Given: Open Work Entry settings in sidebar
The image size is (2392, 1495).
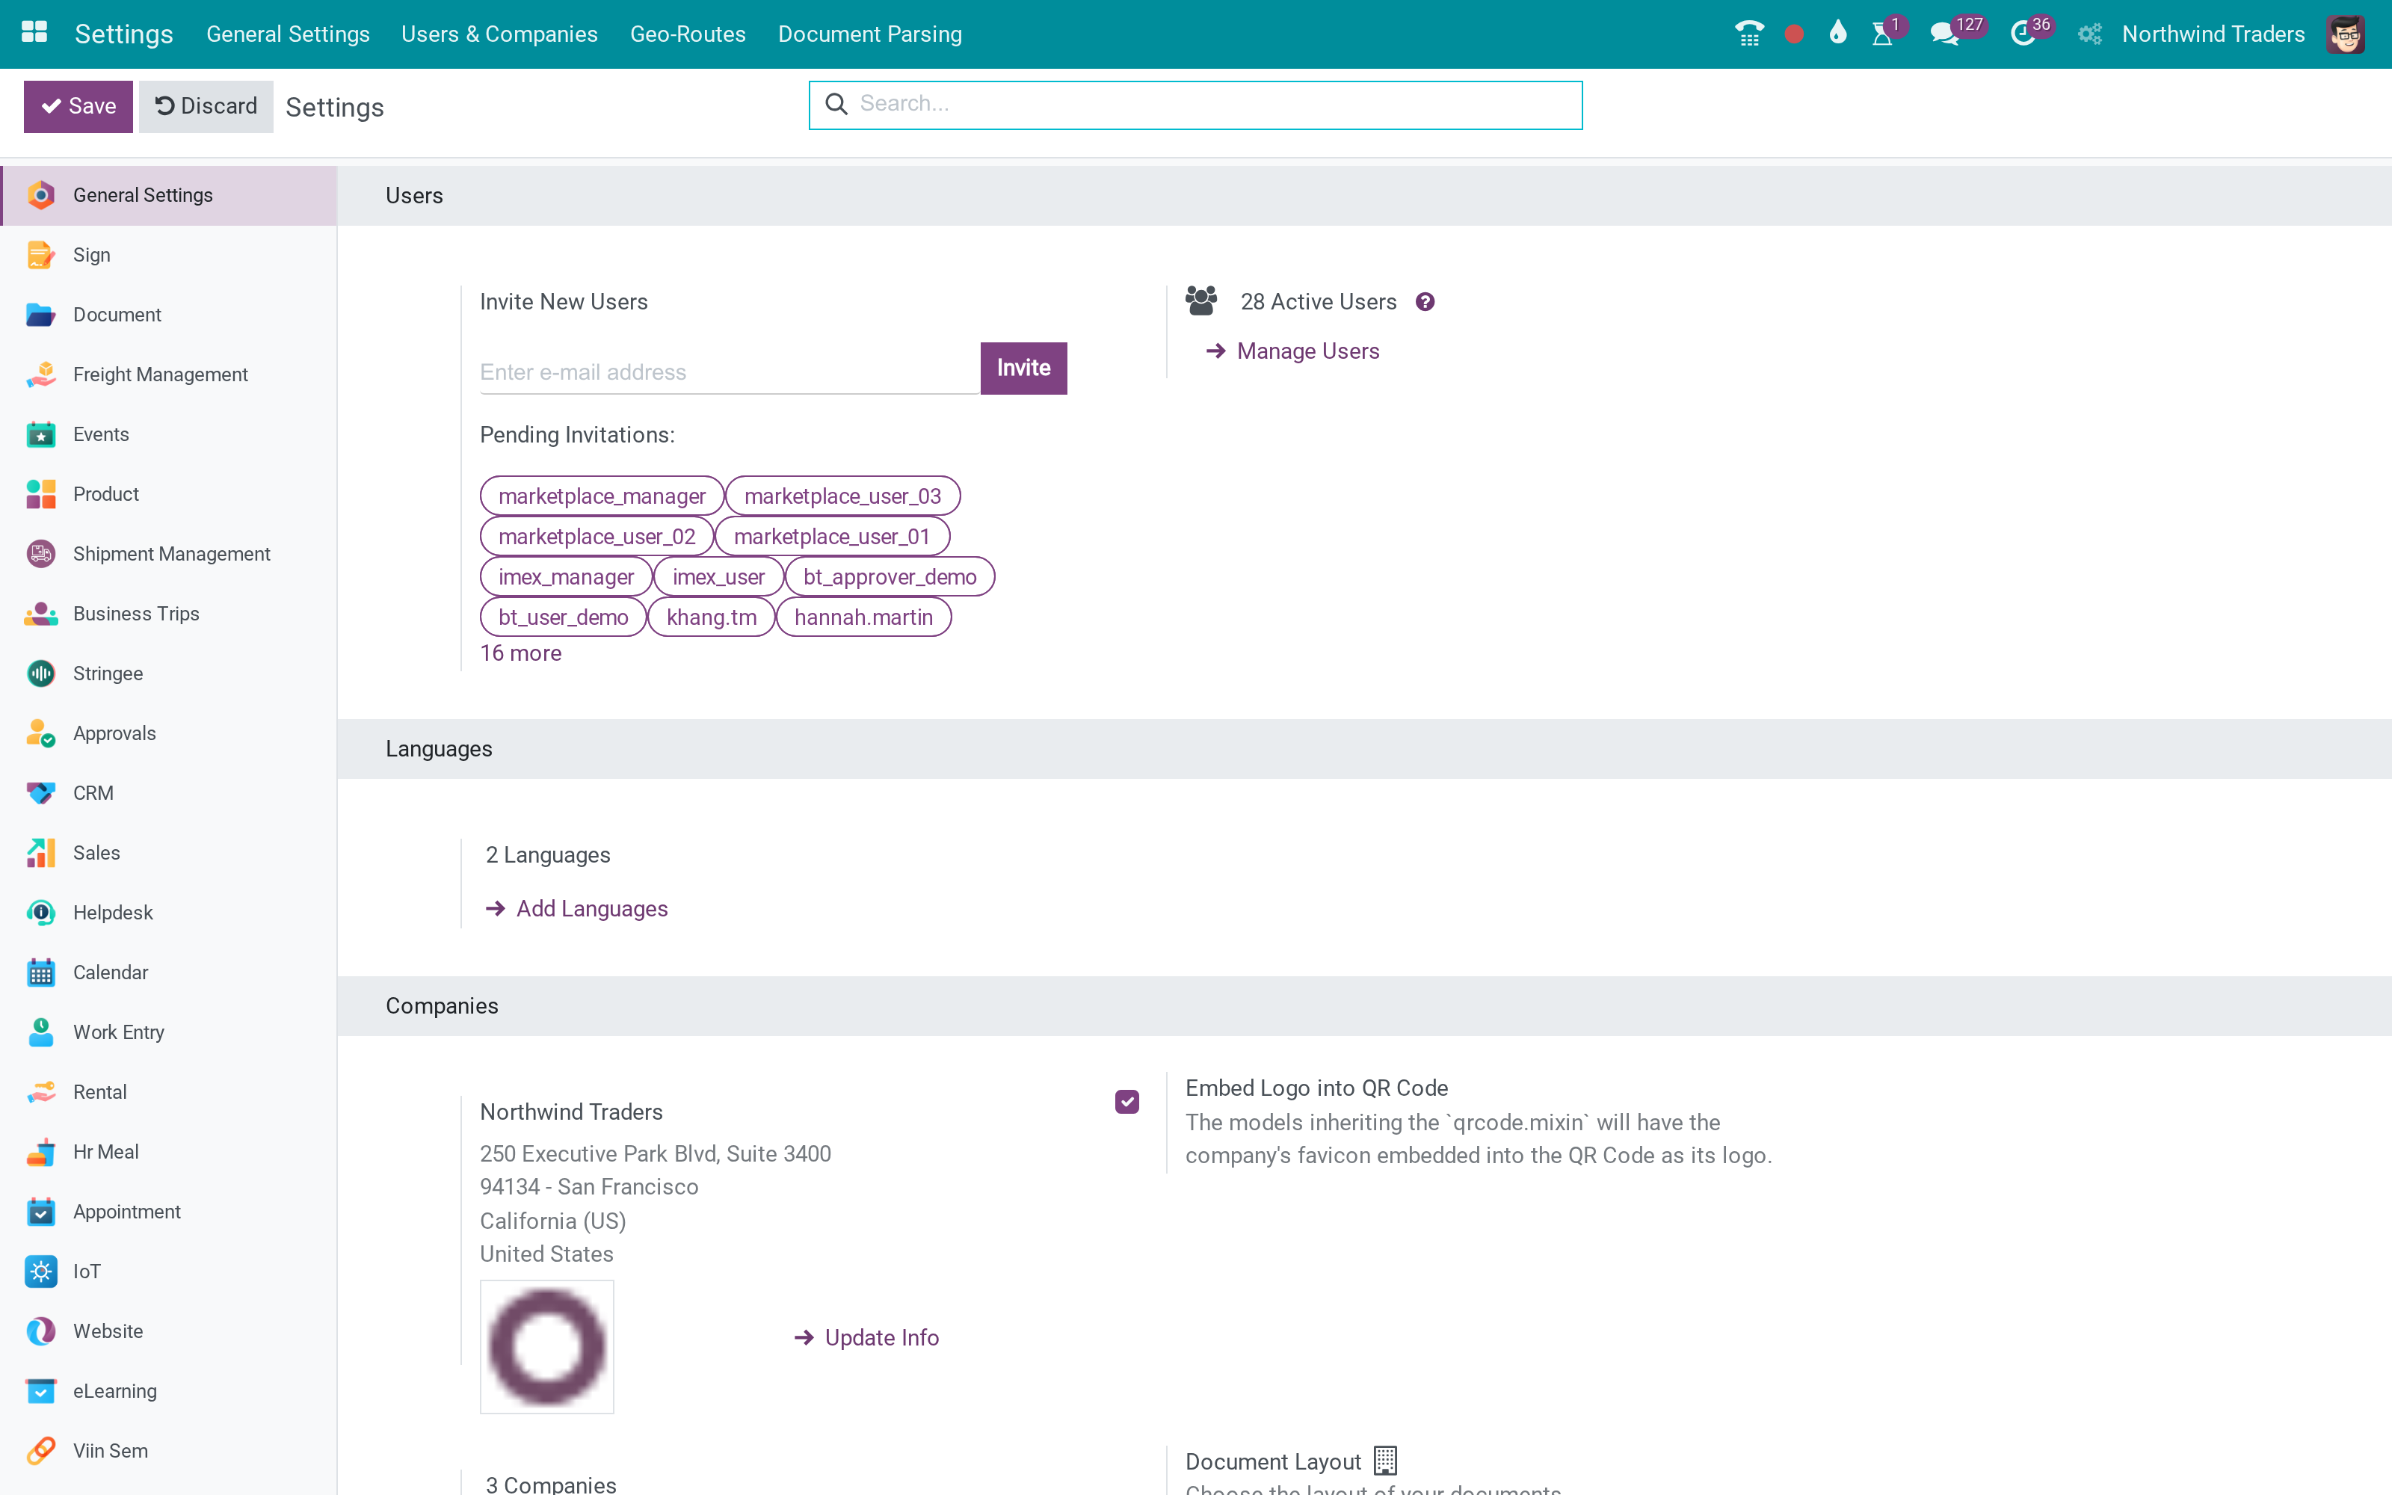Looking at the screenshot, I should (x=168, y=1032).
